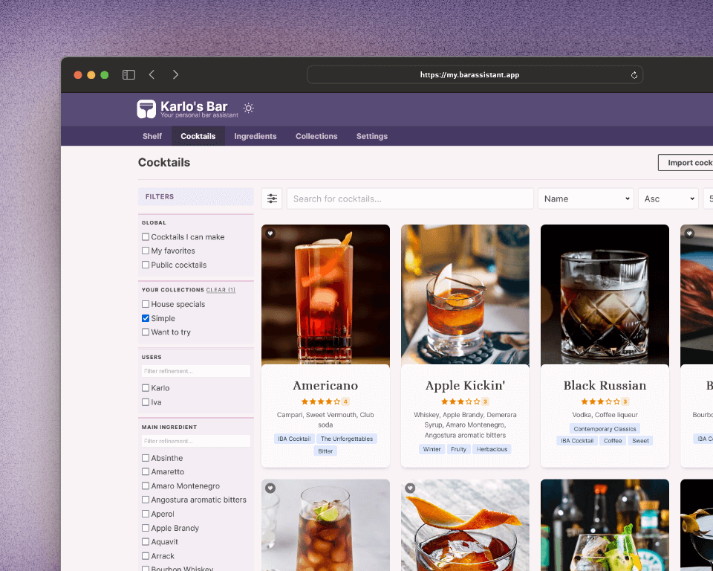Select the Coffee tag
Image resolution: width=713 pixels, height=571 pixels.
coord(613,440)
